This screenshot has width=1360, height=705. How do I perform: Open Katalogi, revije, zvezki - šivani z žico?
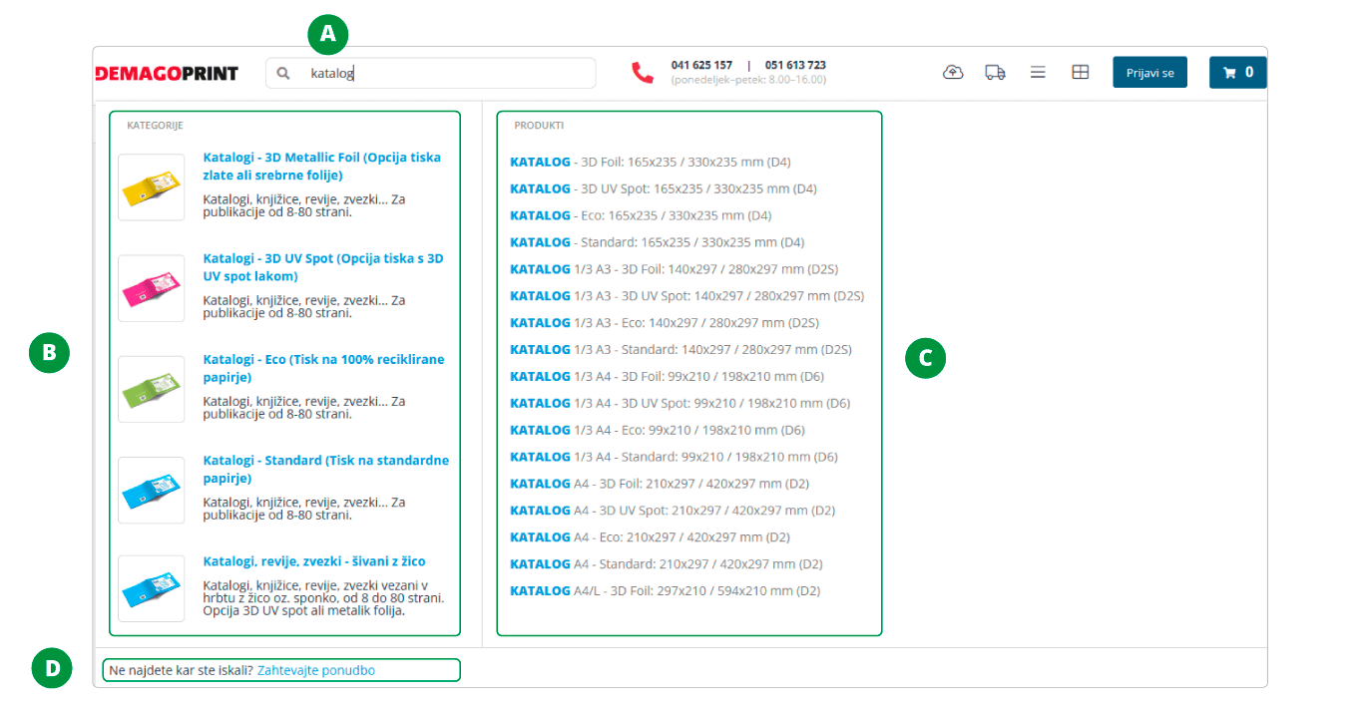[x=314, y=561]
